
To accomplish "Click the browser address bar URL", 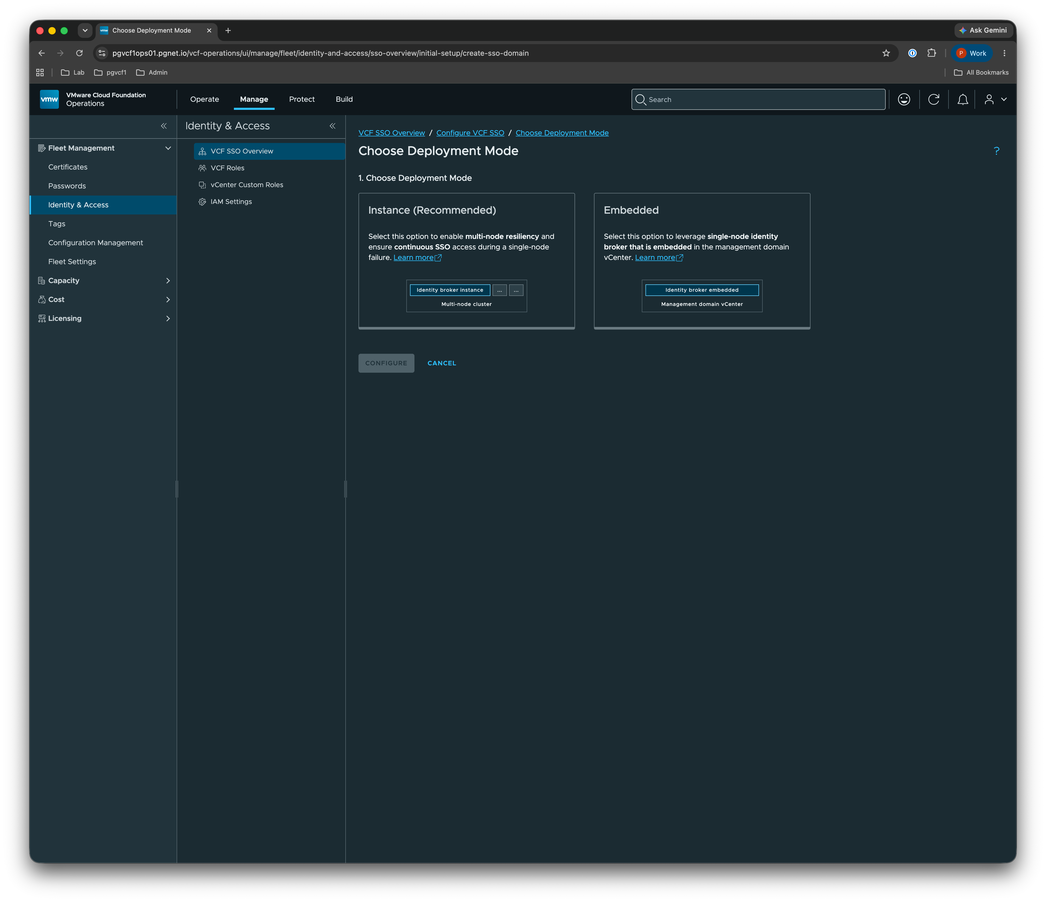I will click(x=321, y=53).
